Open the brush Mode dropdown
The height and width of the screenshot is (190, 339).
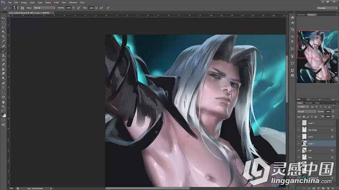[44, 8]
